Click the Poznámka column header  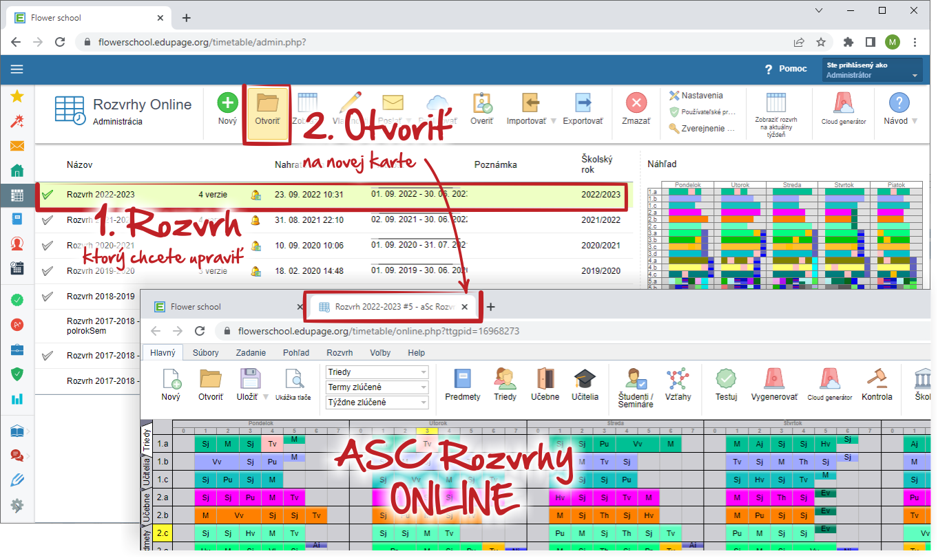click(496, 165)
